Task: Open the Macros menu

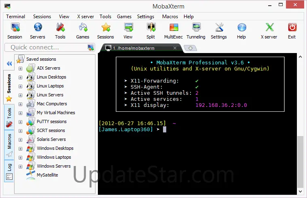Action: 170,17
